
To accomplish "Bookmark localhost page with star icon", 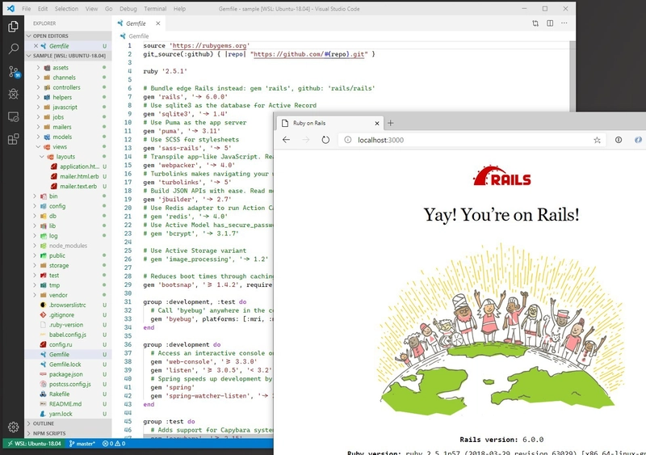I will (x=597, y=140).
